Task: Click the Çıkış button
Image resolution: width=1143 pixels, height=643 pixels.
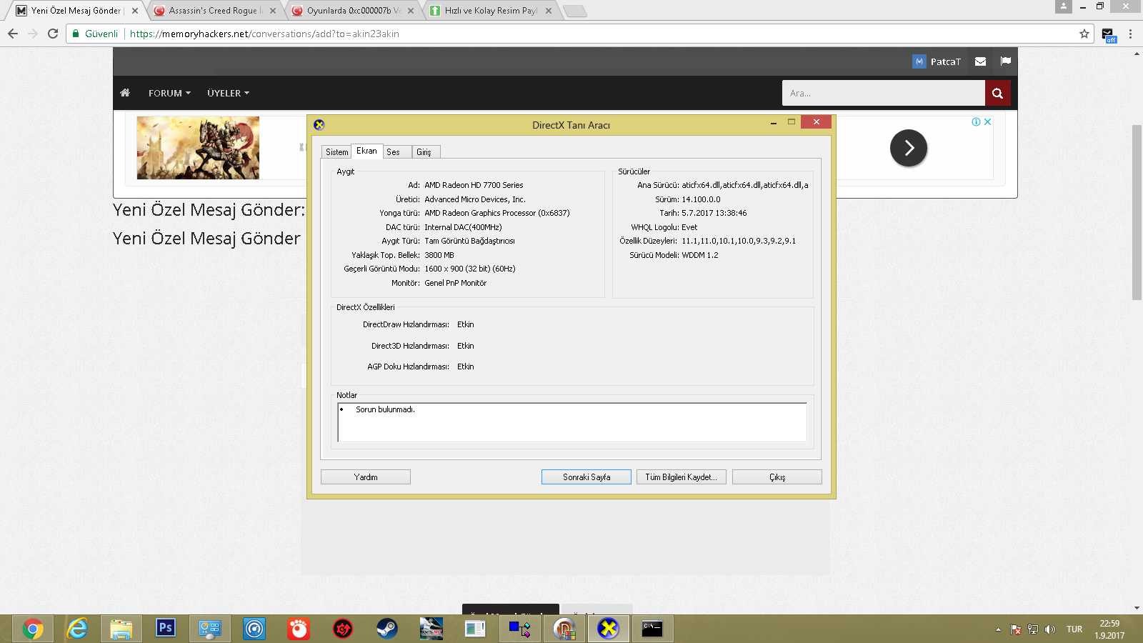Action: (777, 477)
